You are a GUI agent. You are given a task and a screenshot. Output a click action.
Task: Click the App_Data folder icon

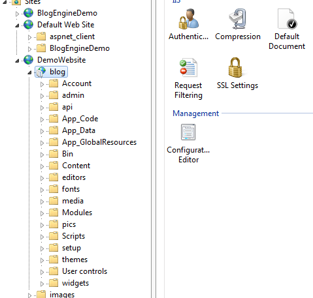pos(54,130)
